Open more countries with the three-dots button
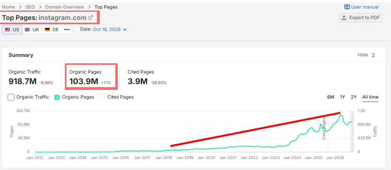Viewport: 391px width, 170px height. [x=66, y=29]
